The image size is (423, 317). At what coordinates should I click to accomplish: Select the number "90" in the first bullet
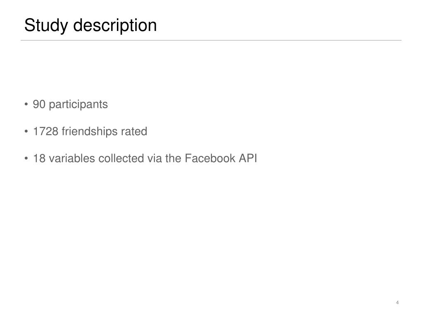(39, 104)
